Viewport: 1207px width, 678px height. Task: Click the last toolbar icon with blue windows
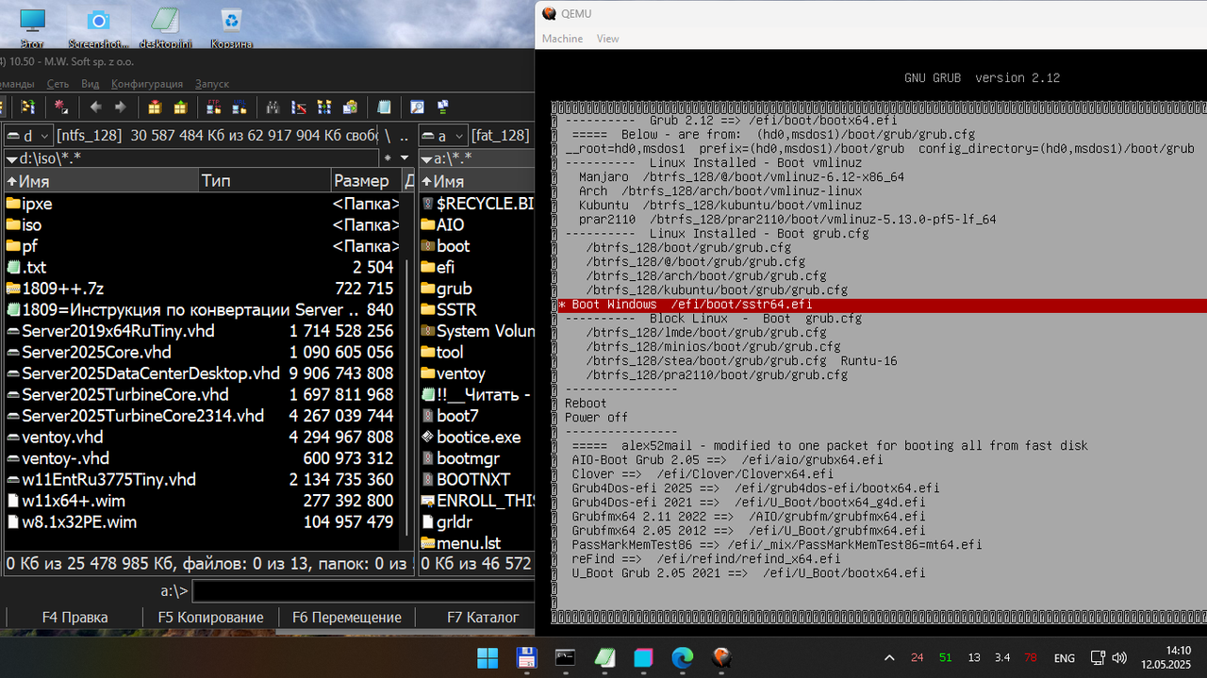[x=443, y=107]
